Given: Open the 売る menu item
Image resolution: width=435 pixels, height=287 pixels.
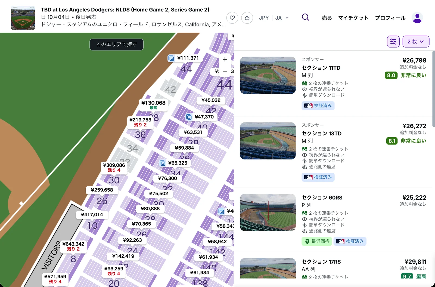Looking at the screenshot, I should pyautogui.click(x=327, y=18).
